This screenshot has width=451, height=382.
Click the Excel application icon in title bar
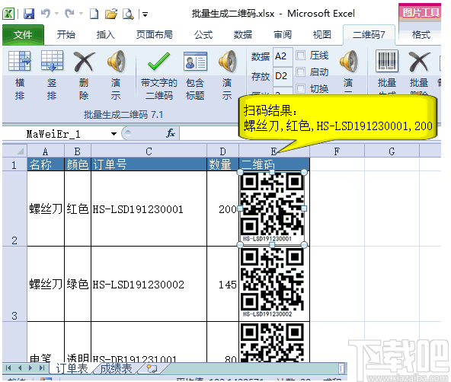(8, 14)
